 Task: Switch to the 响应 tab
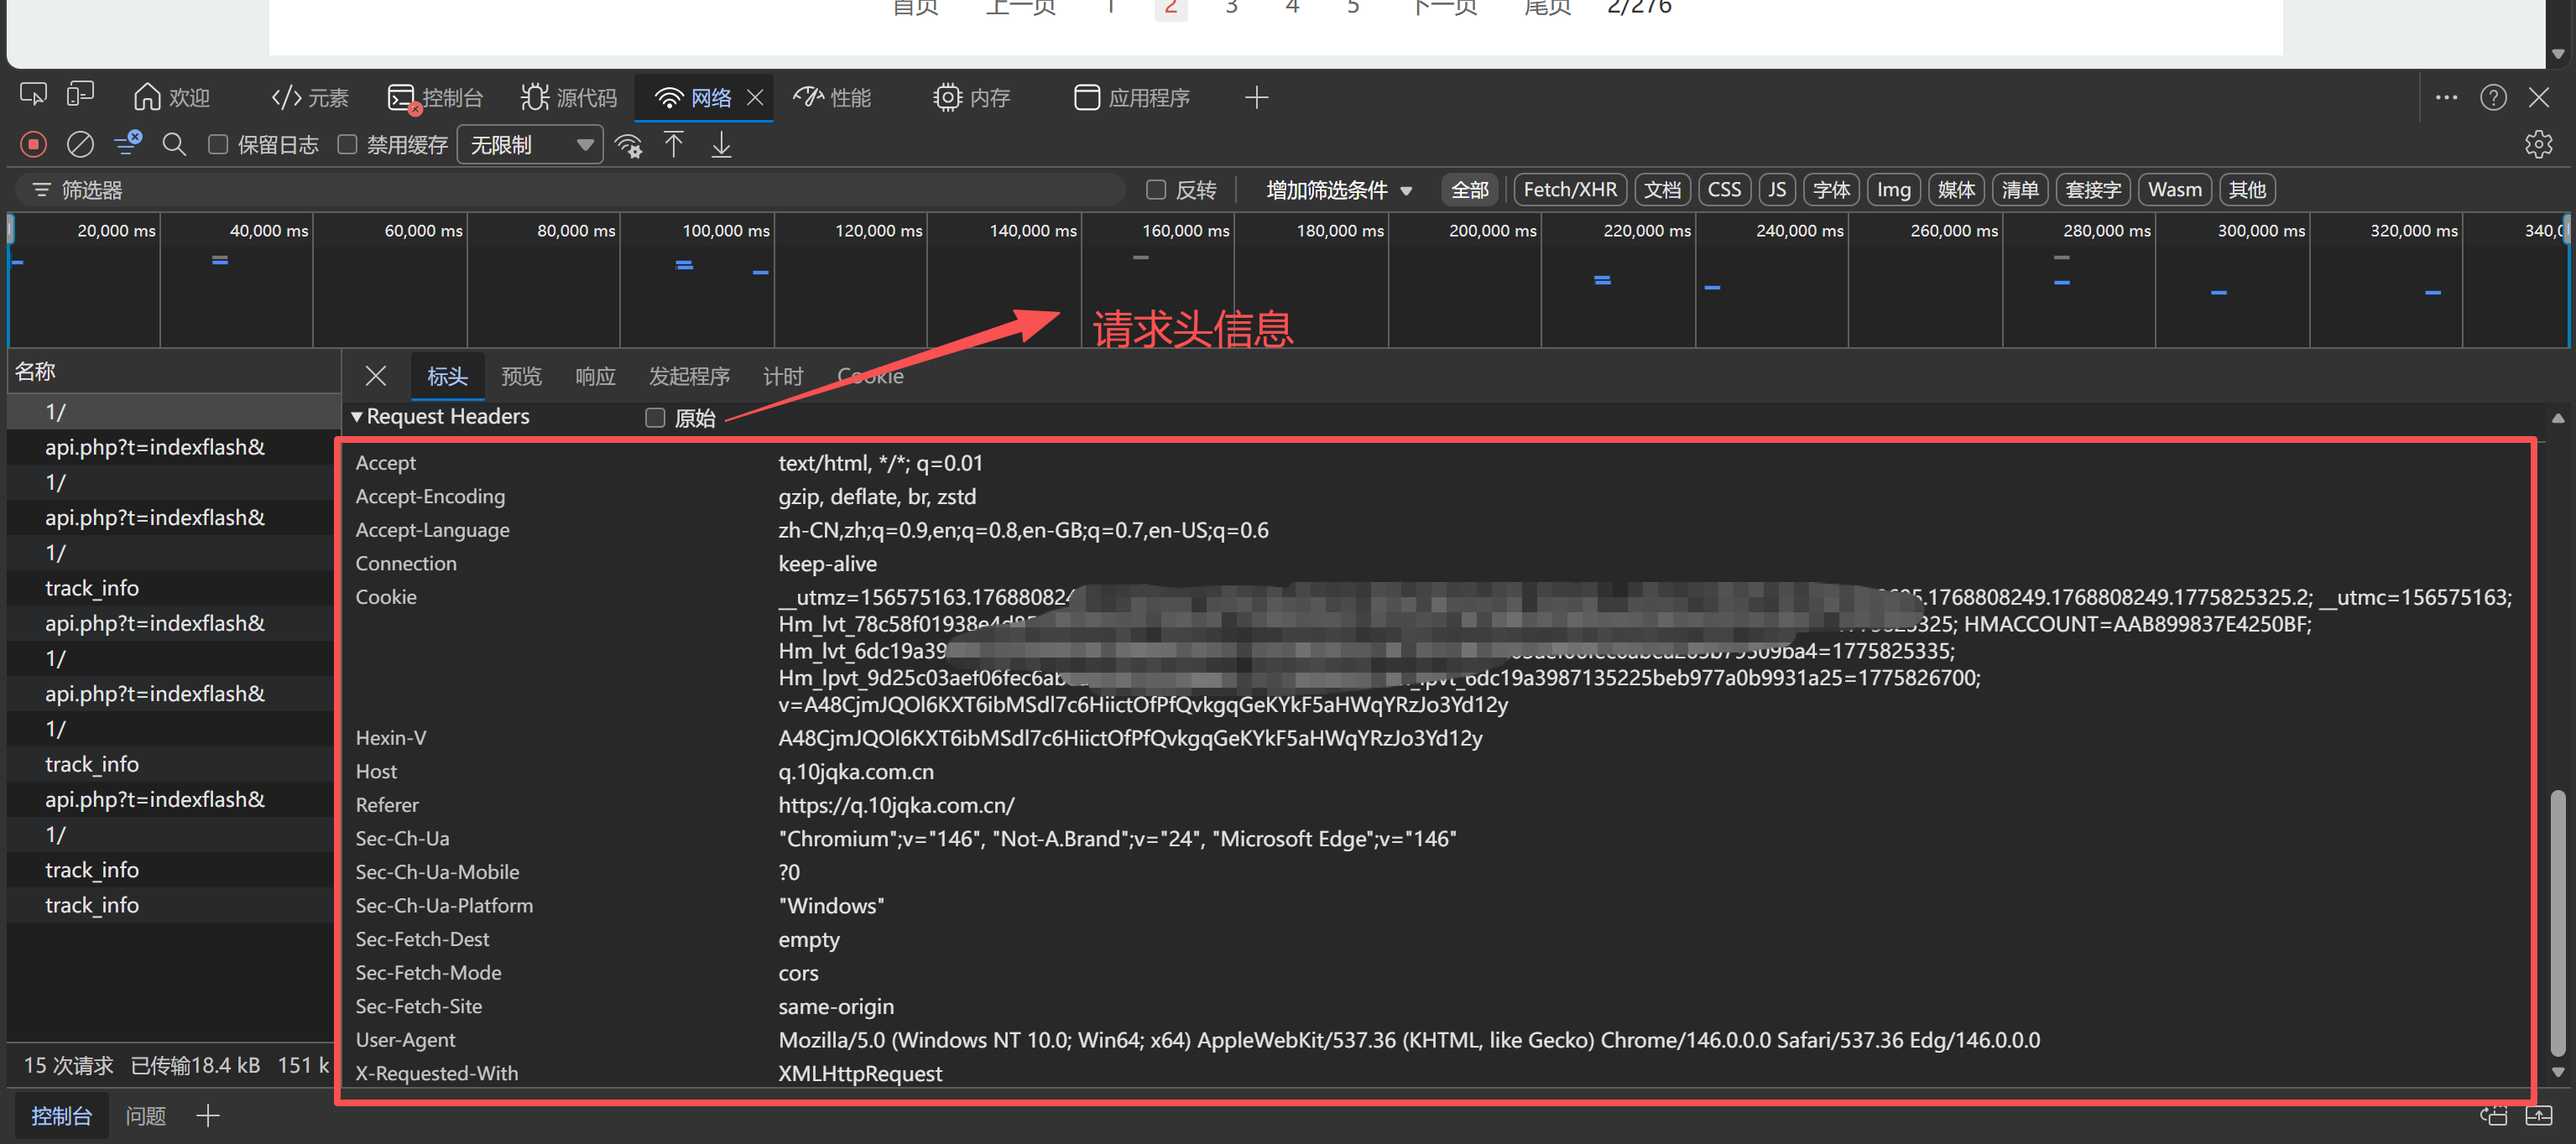pos(595,377)
